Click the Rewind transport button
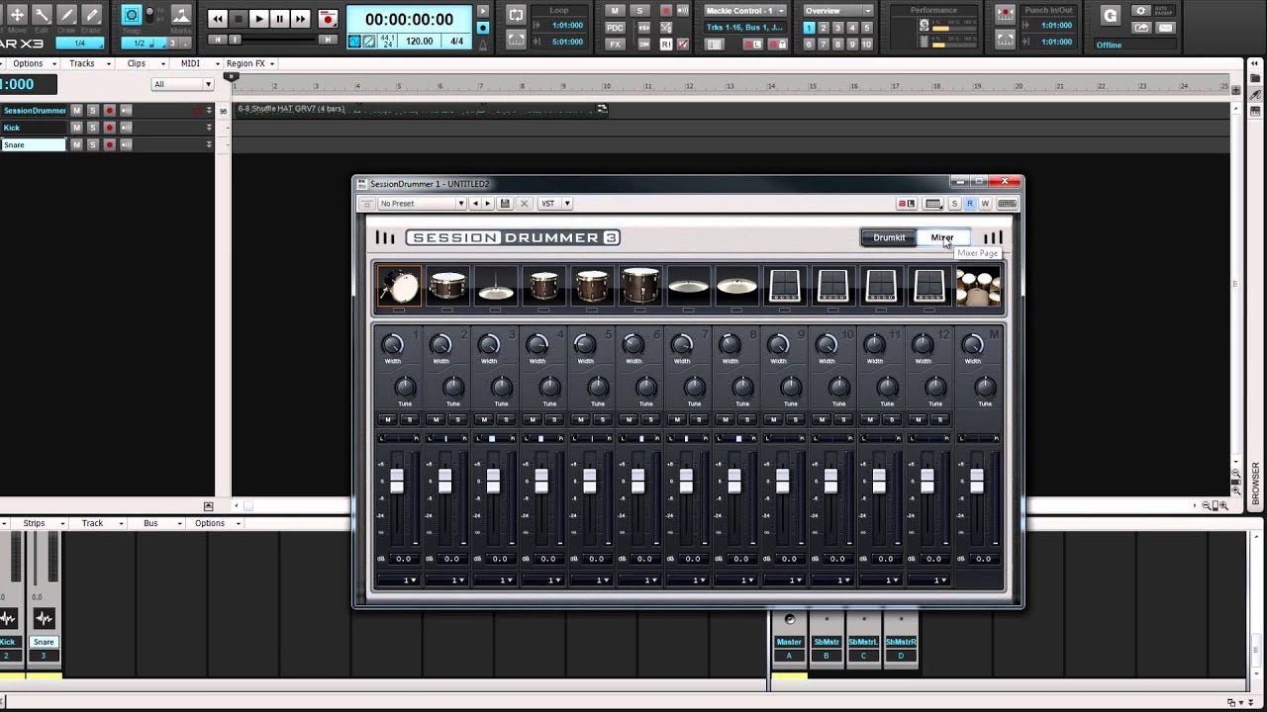1267x712 pixels. pyautogui.click(x=217, y=19)
